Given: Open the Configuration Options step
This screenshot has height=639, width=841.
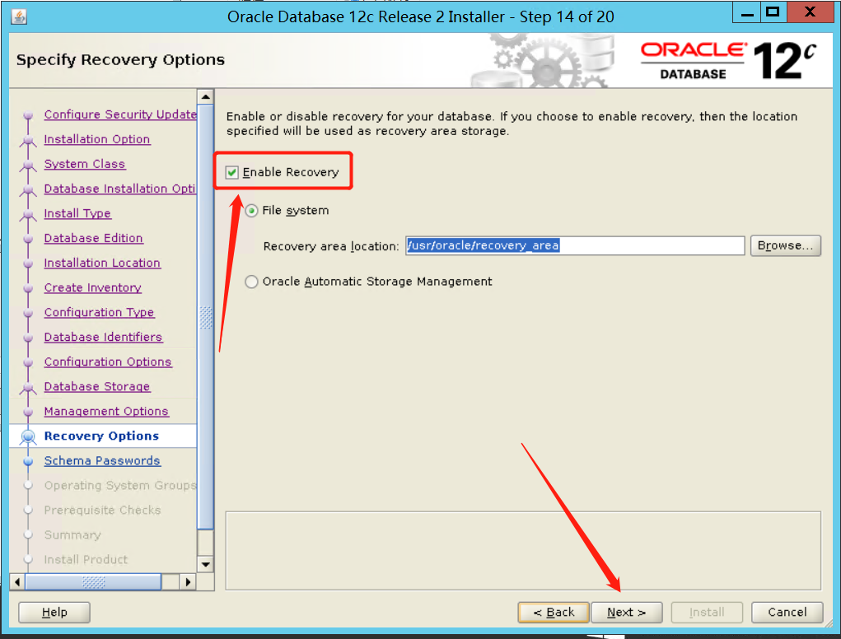Looking at the screenshot, I should (x=108, y=361).
